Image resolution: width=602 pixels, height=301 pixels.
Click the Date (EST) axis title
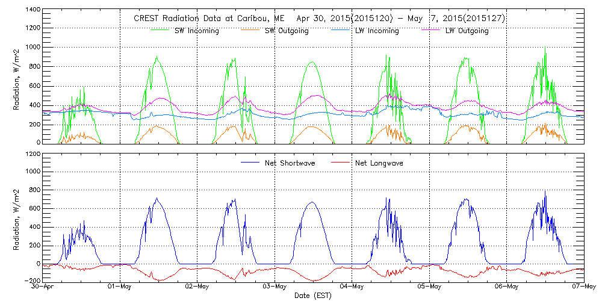point(314,296)
